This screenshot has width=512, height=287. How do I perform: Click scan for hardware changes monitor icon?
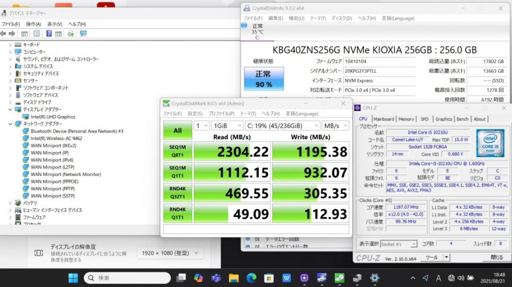click(83, 34)
